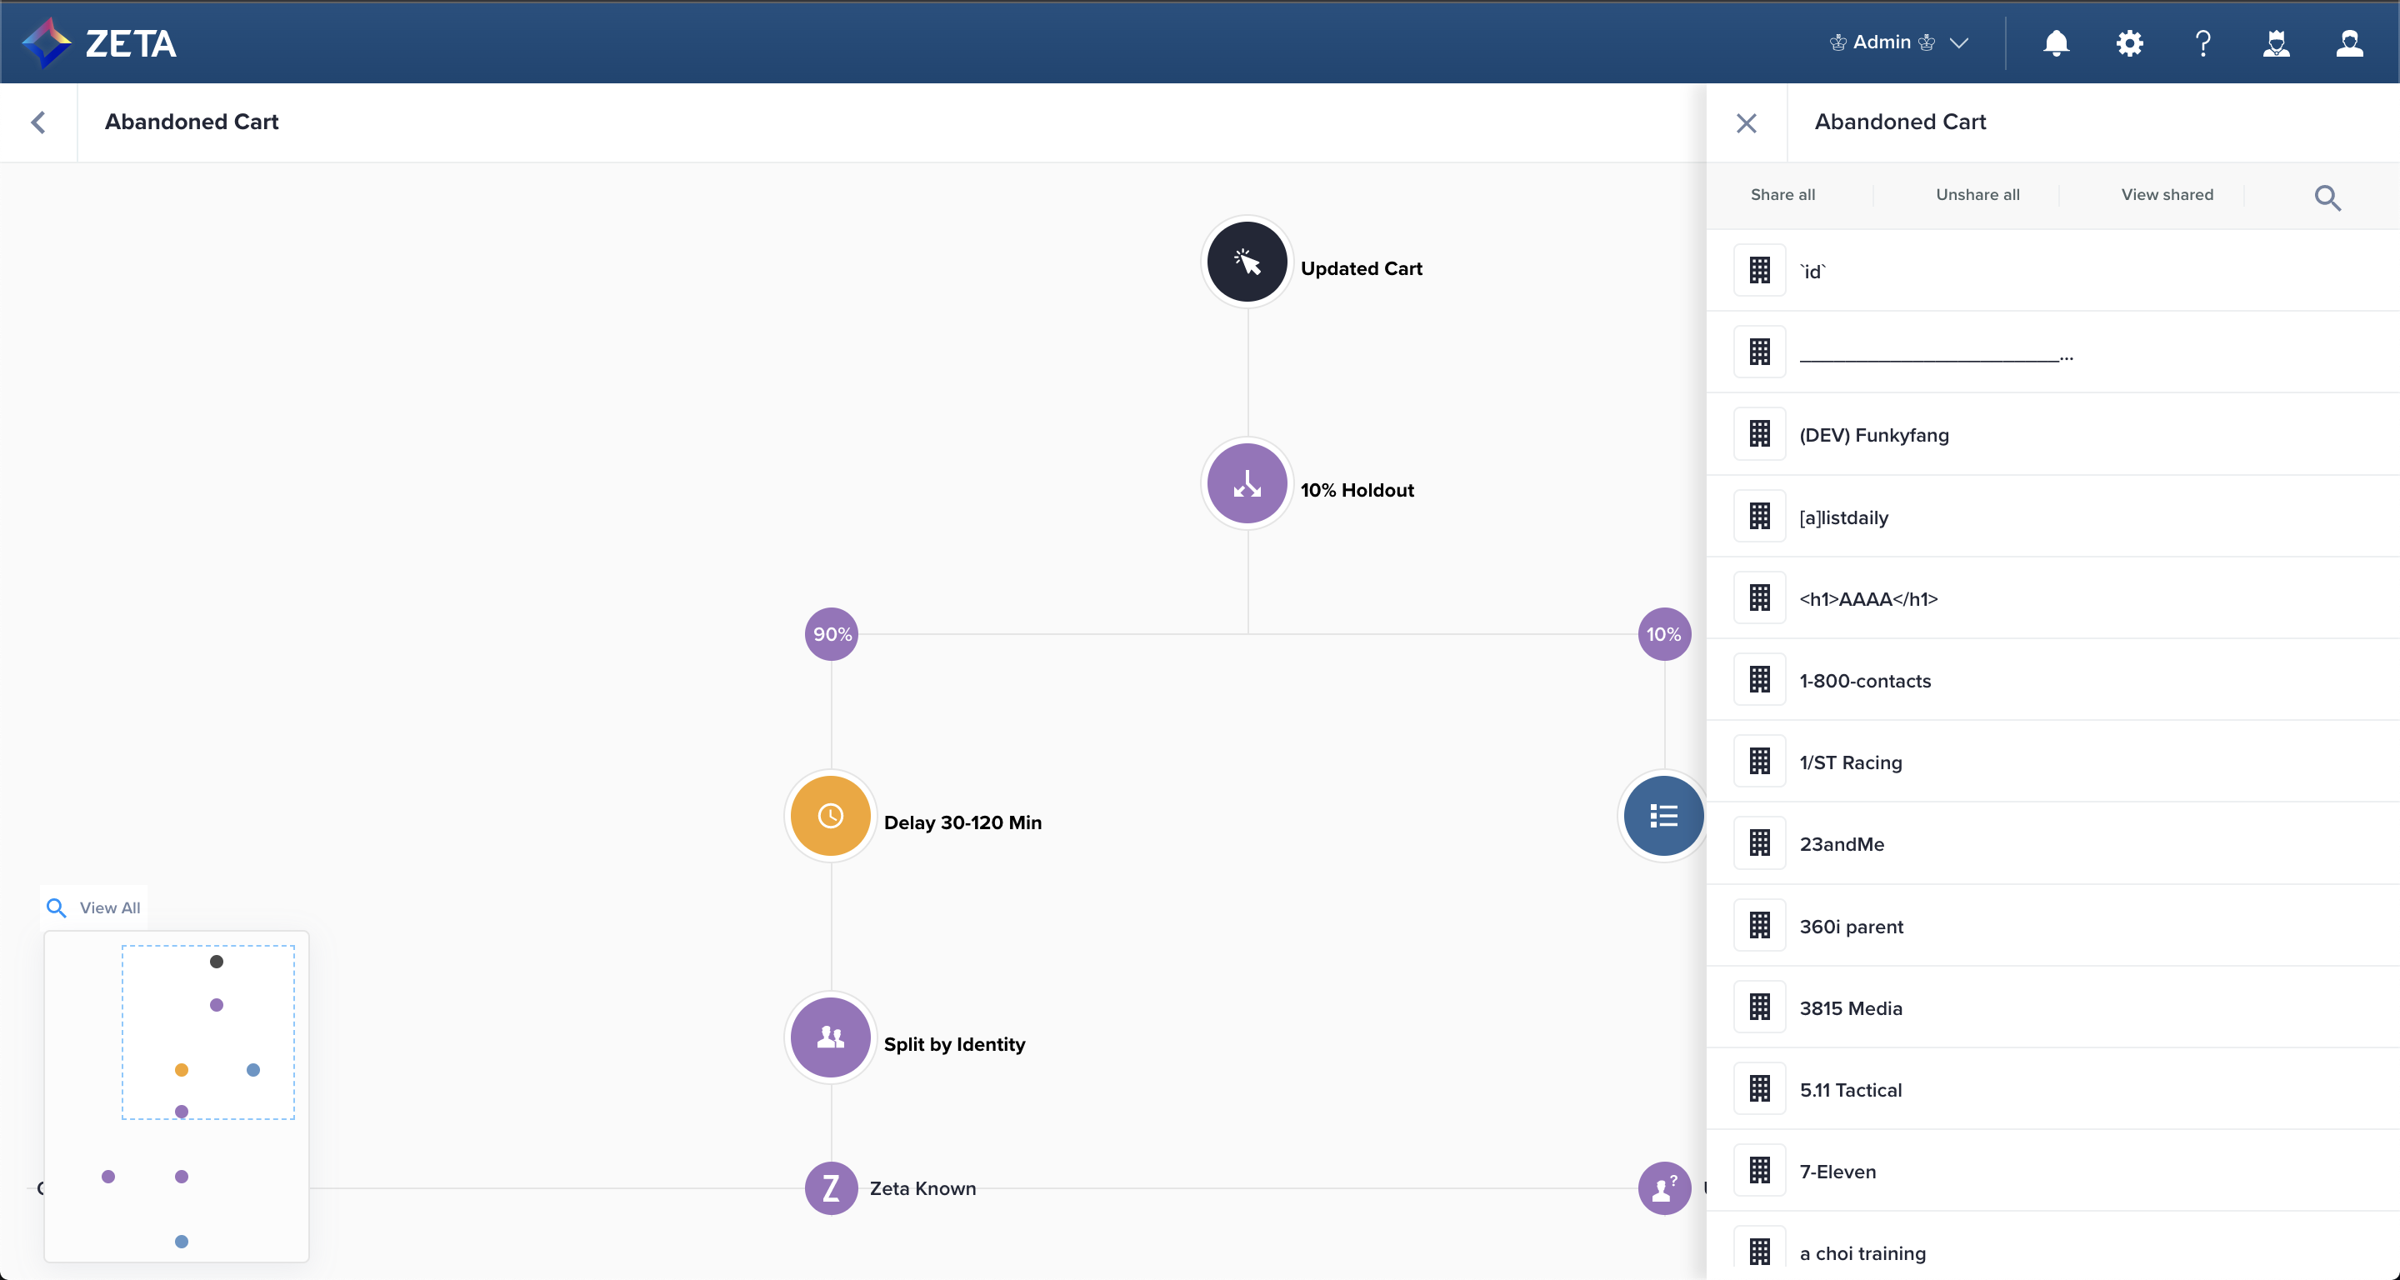Click the blue list node icon

(x=1663, y=816)
